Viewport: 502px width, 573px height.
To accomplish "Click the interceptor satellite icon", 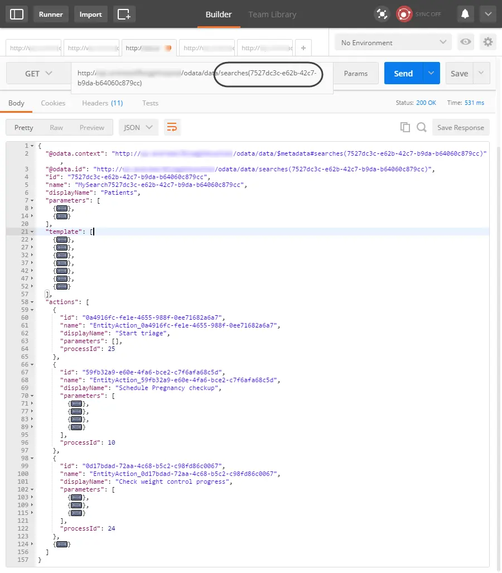I will pyautogui.click(x=382, y=15).
